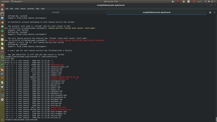Click 'version.sh' in the listing
217x122 pixels.
(56, 118)
